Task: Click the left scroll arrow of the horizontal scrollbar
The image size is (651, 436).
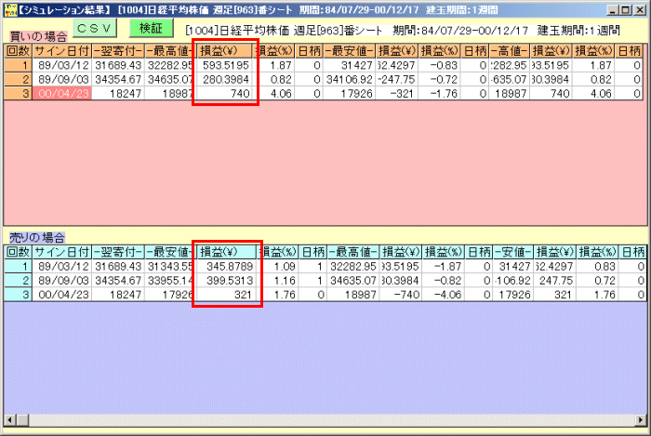Action: click(10, 420)
